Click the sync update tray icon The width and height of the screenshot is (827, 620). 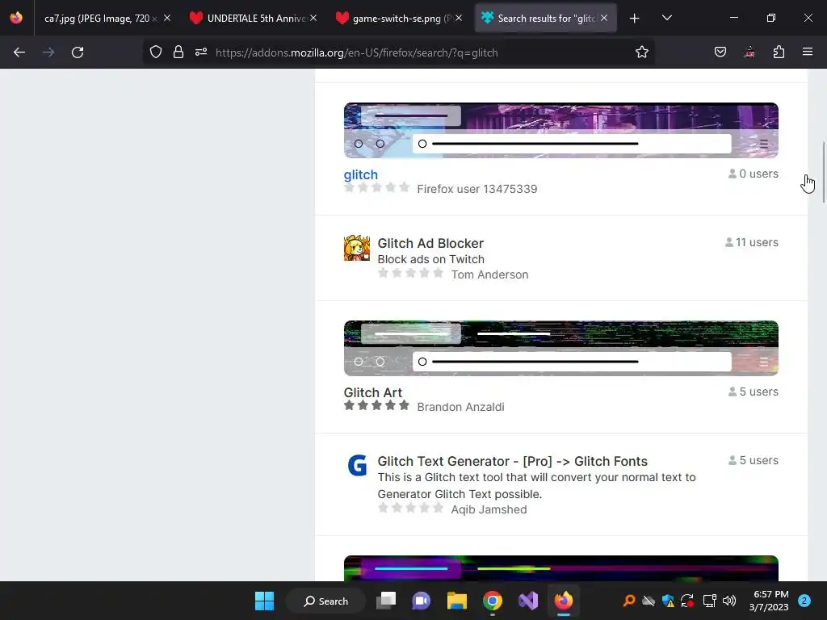pyautogui.click(x=687, y=601)
